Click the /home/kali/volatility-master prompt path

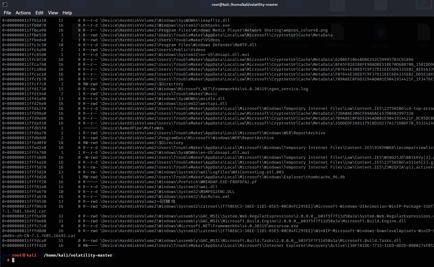click(78, 255)
